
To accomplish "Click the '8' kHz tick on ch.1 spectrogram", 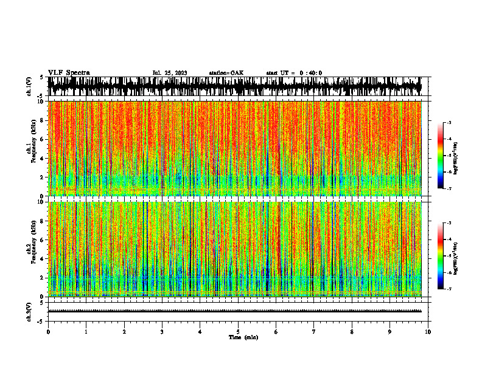I will 43,120.
